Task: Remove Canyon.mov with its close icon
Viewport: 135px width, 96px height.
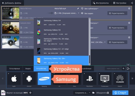Action: [129, 23]
